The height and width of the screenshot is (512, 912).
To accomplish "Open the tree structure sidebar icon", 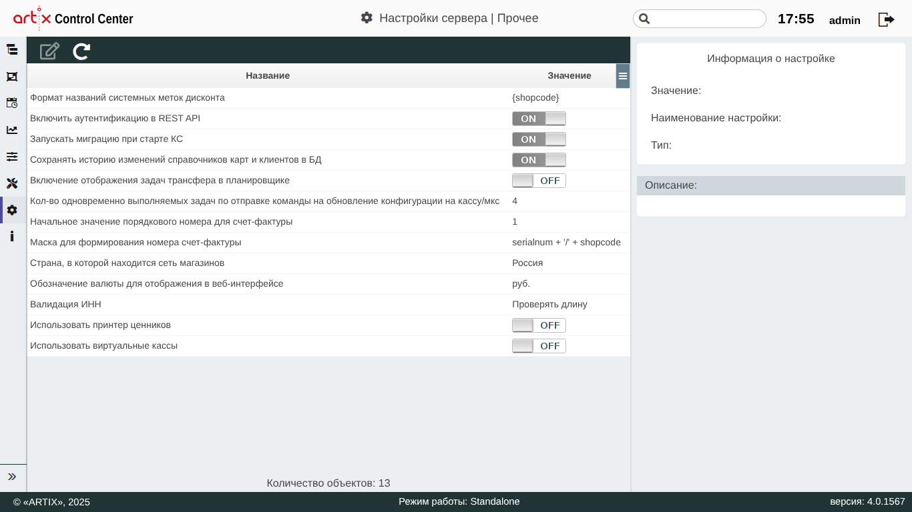I will point(12,49).
